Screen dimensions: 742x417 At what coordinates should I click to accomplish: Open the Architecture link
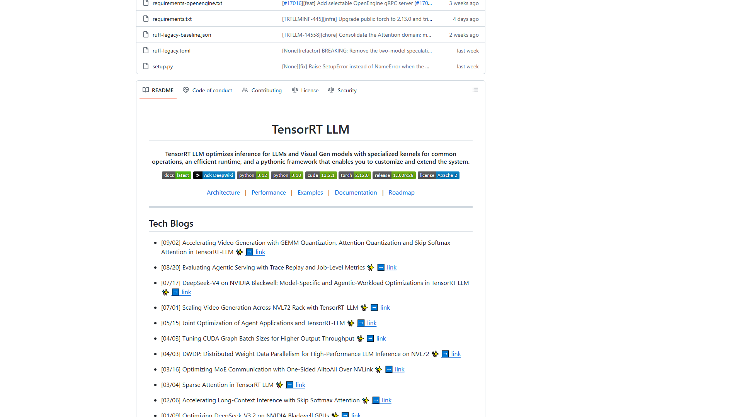click(x=223, y=192)
